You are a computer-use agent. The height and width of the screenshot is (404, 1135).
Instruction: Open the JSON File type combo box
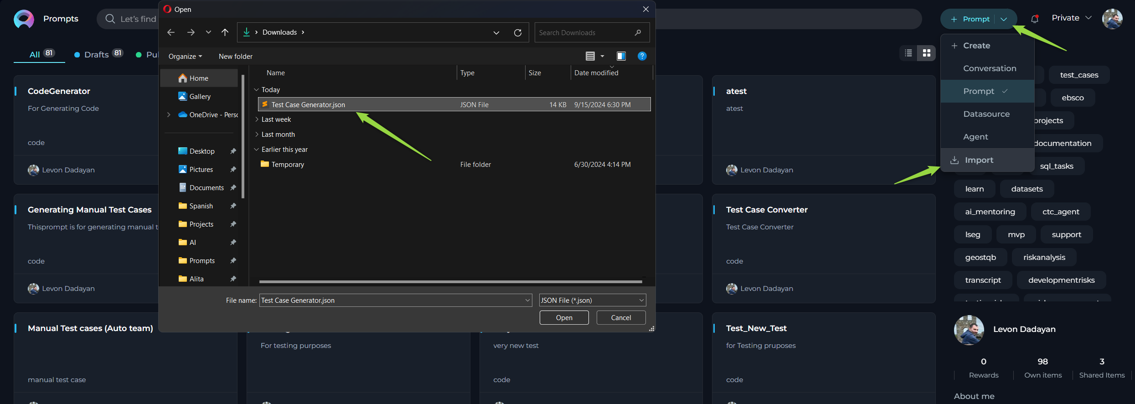593,300
